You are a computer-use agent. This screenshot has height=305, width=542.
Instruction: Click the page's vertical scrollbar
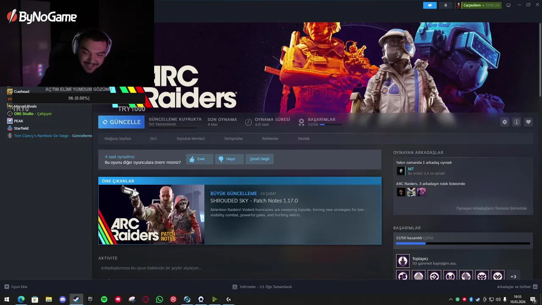click(x=540, y=59)
